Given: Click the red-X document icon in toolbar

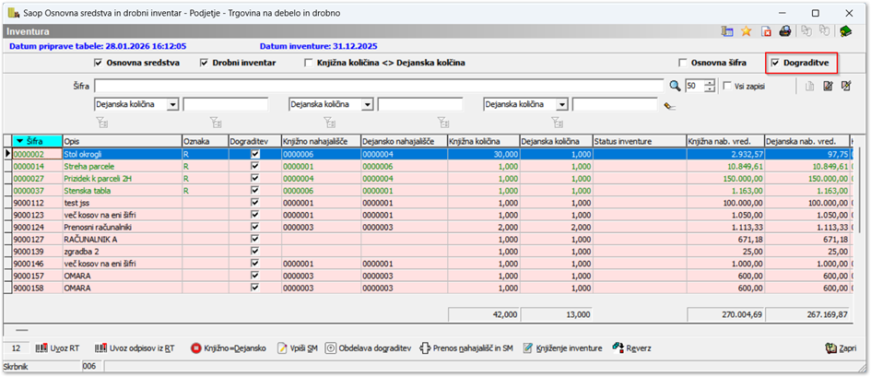Looking at the screenshot, I should (x=766, y=31).
